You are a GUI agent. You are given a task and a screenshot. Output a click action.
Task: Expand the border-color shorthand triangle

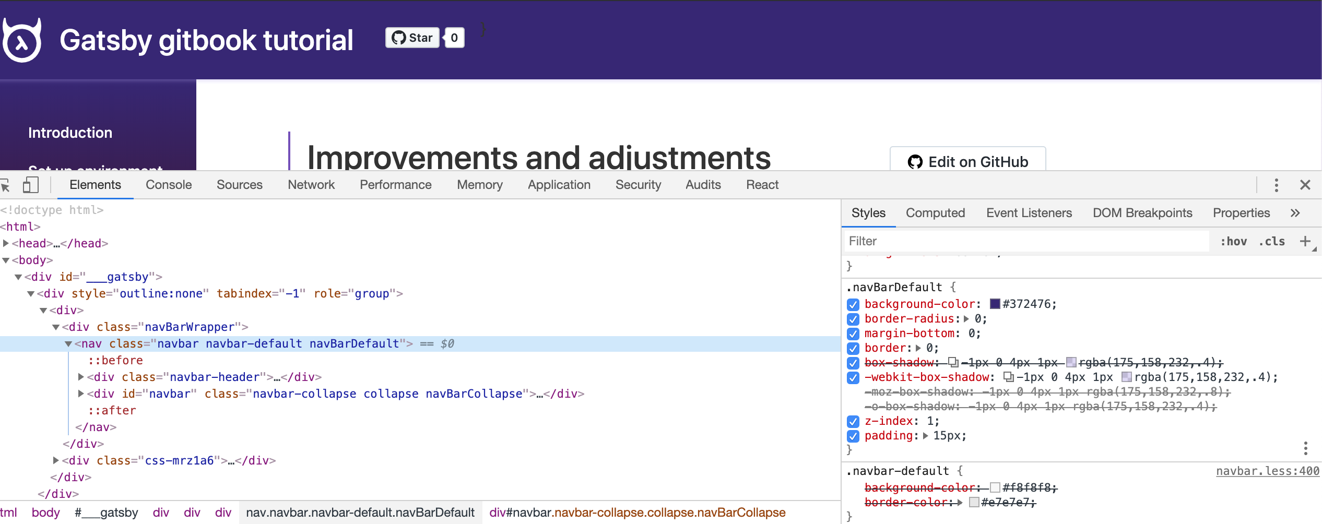point(960,502)
